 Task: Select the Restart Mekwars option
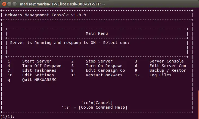point(104,75)
